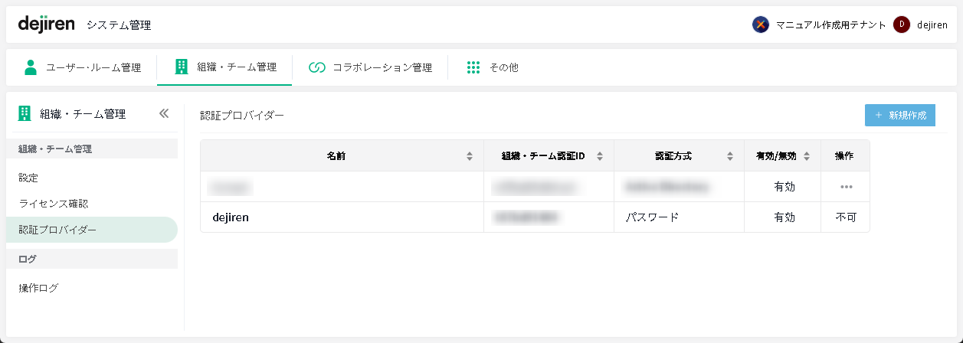Select 認証プロバイダー in the sidebar
Viewport: 963px width, 343px height.
coord(58,230)
